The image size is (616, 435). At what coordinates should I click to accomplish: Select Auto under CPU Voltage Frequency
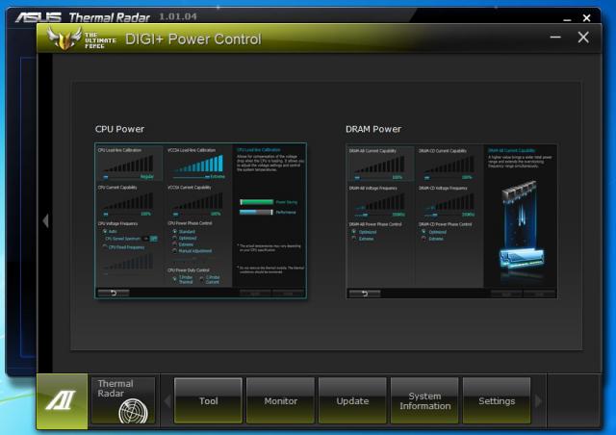[x=105, y=231]
